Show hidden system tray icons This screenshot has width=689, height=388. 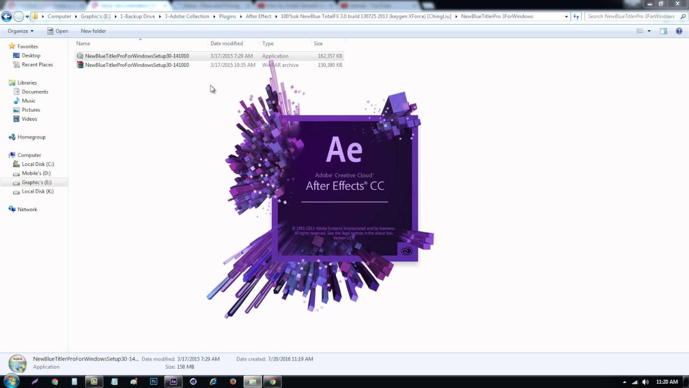[624, 382]
